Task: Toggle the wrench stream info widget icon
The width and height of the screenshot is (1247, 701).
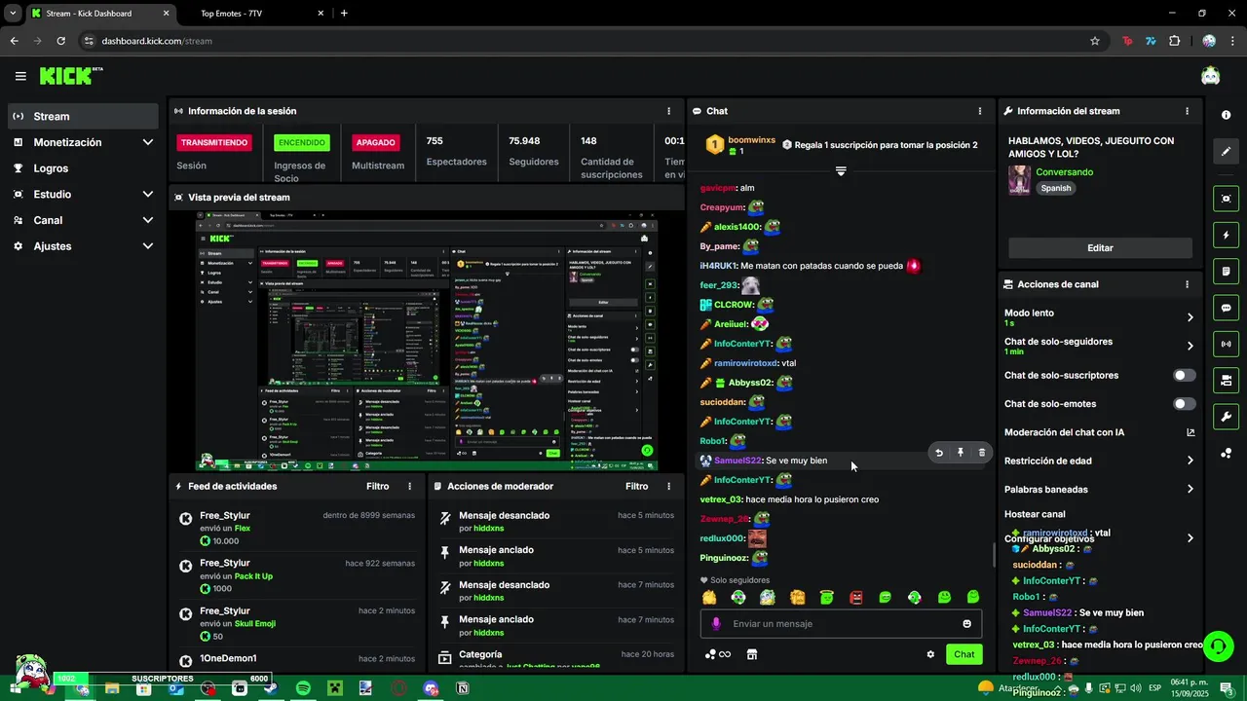Action: pos(1226,417)
